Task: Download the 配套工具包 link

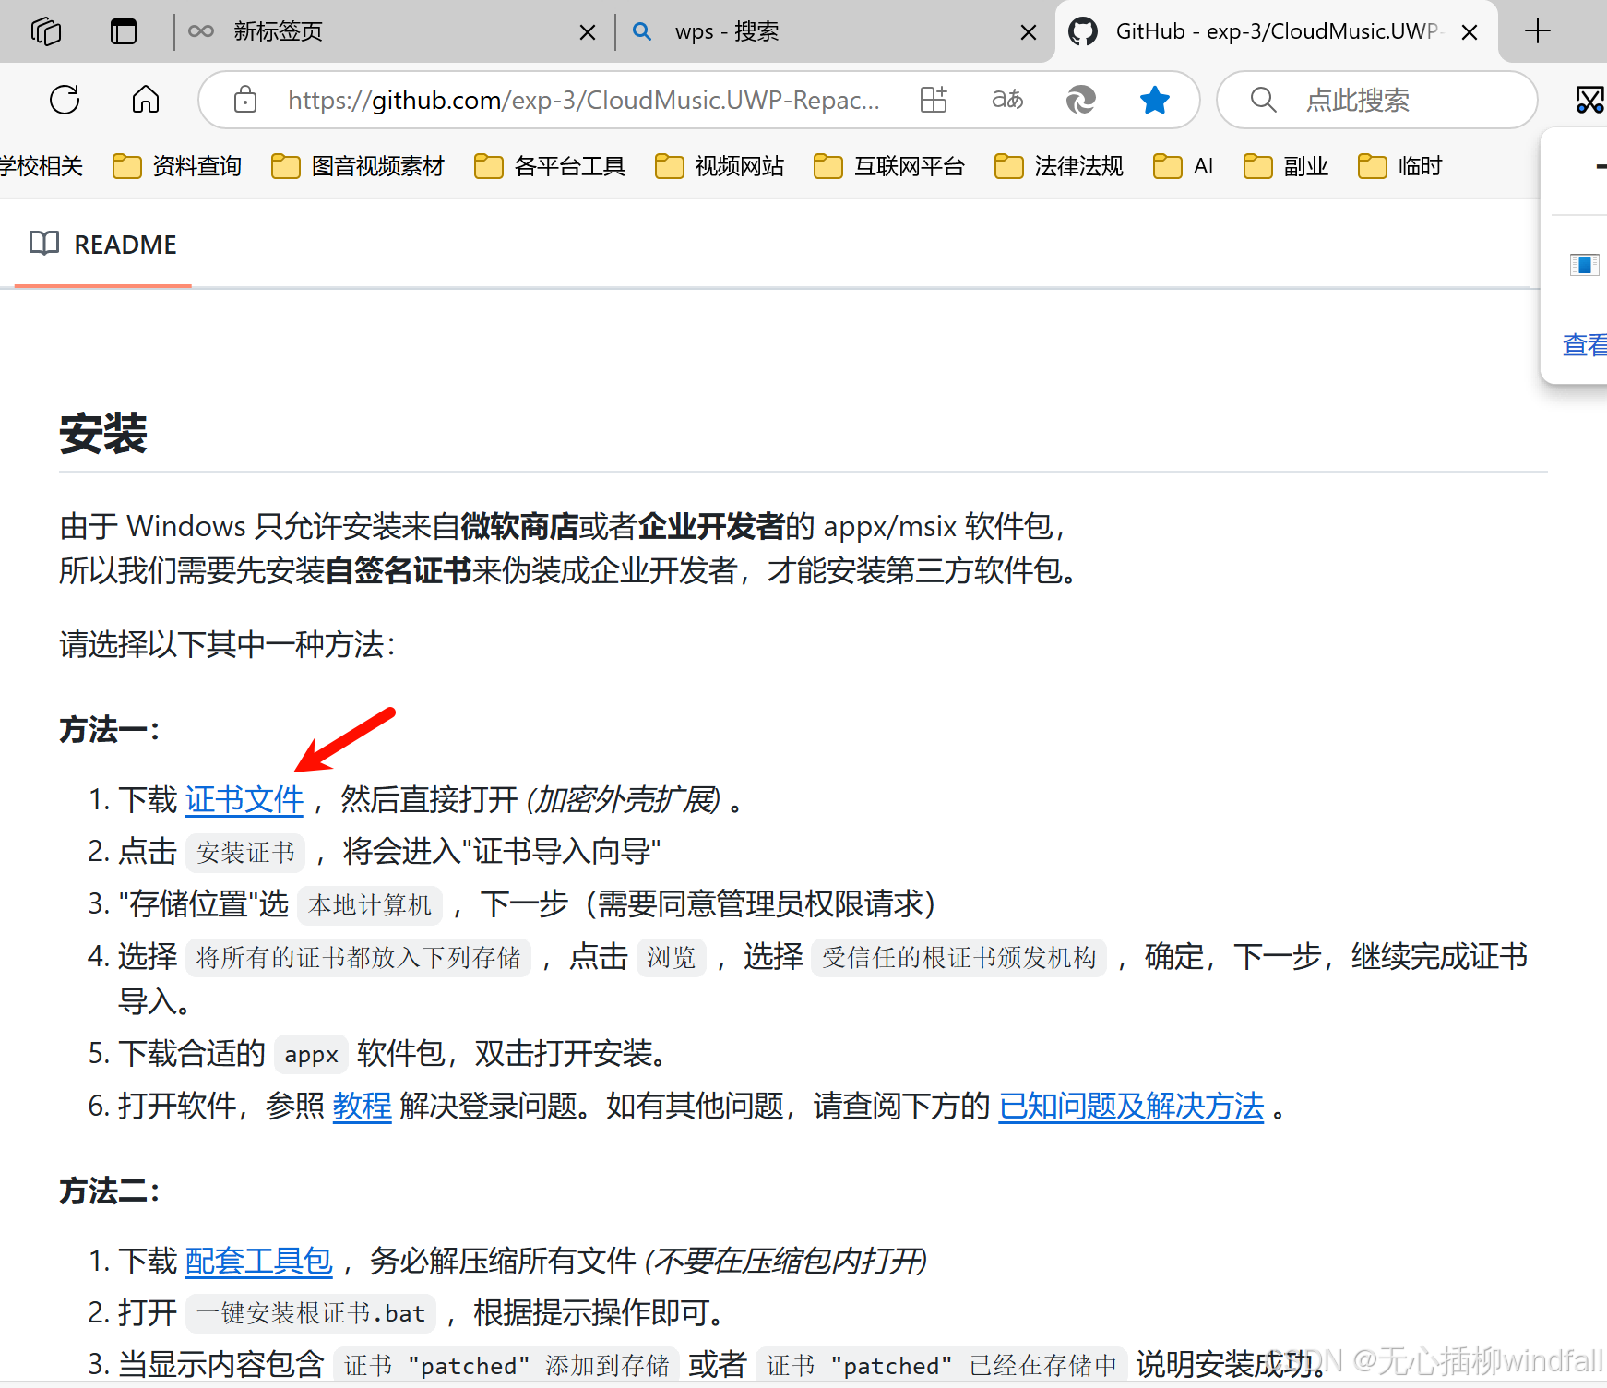Action: pyautogui.click(x=259, y=1261)
